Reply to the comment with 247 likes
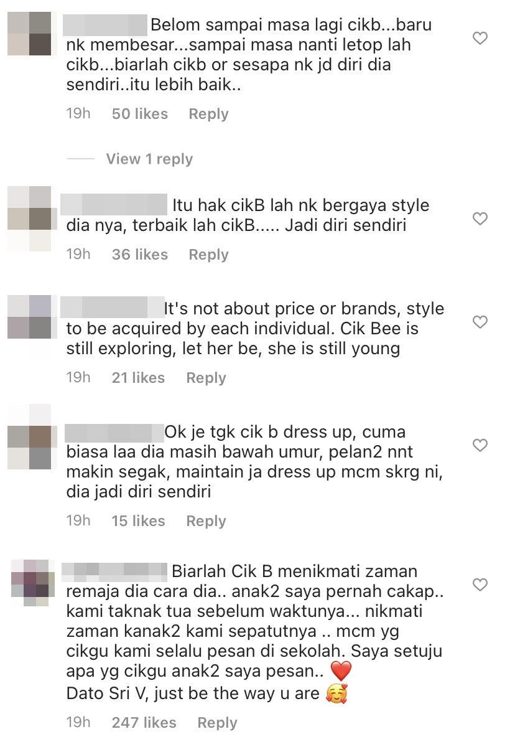 [x=217, y=723]
